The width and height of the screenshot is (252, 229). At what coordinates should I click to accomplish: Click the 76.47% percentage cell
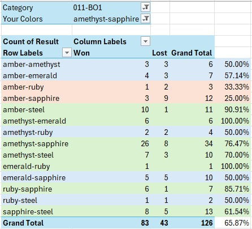[x=233, y=143]
